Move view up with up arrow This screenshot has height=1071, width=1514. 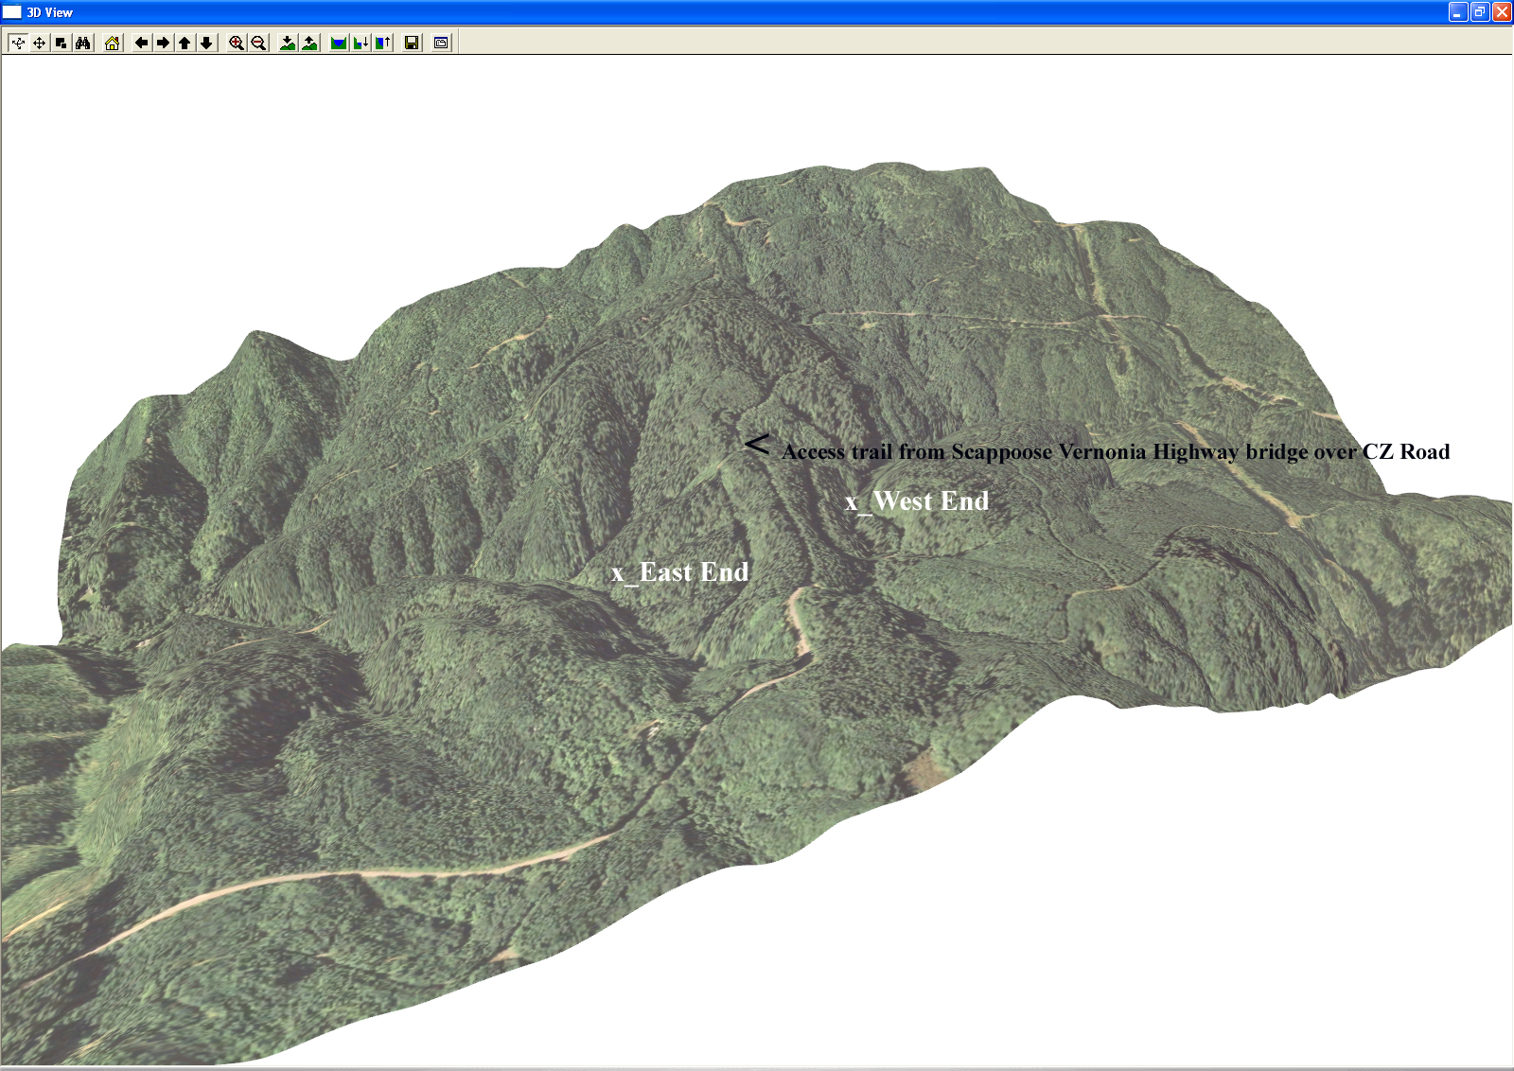click(x=185, y=43)
